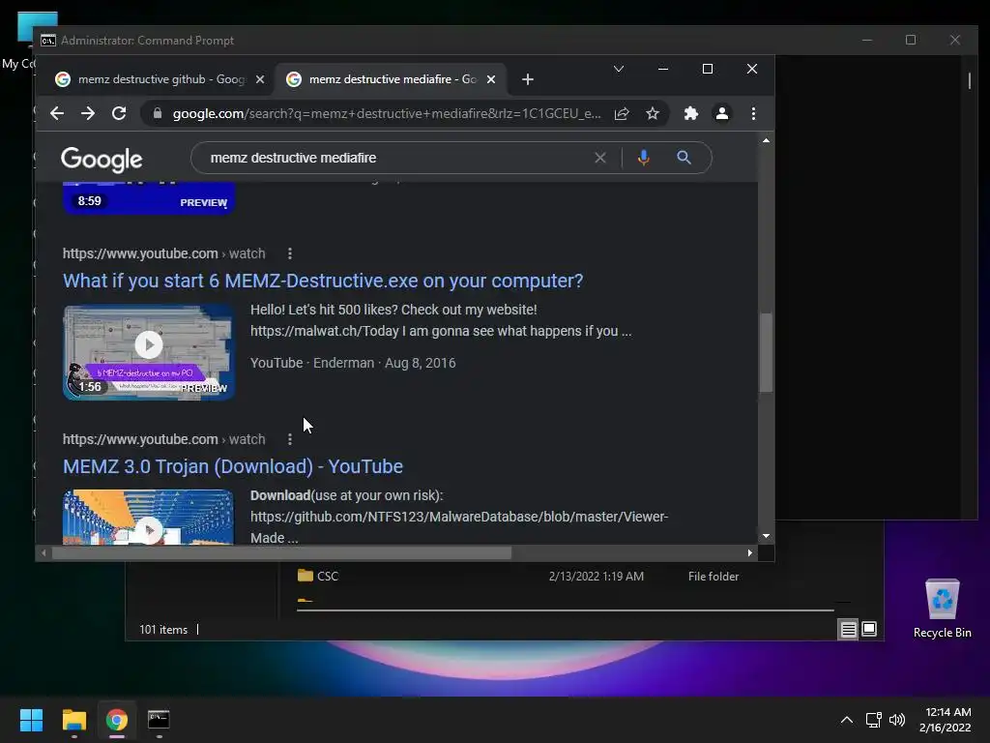View site info via the padlock icon
This screenshot has height=743, width=990.
coord(158,114)
